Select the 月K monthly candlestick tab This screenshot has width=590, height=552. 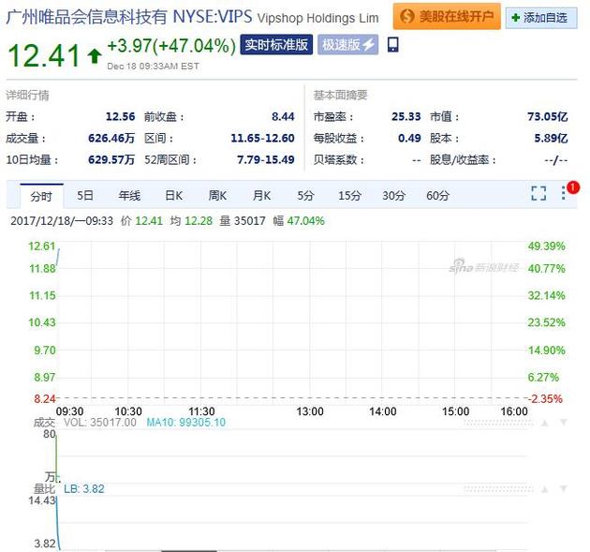click(261, 196)
